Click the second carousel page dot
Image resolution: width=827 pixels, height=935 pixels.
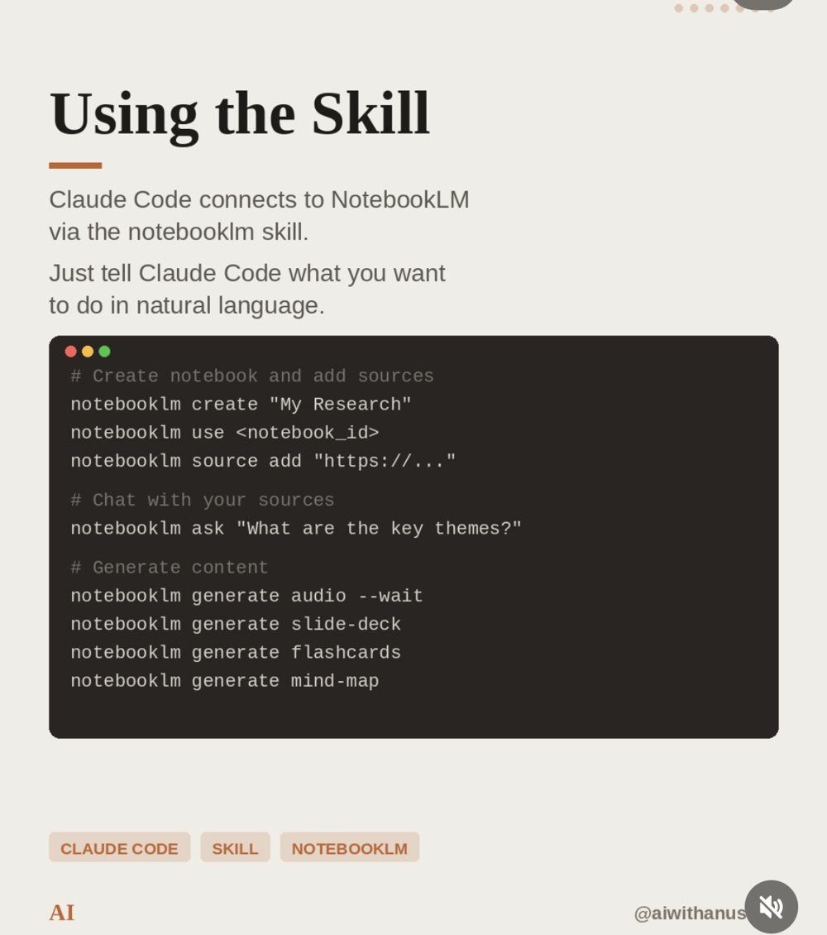(694, 8)
